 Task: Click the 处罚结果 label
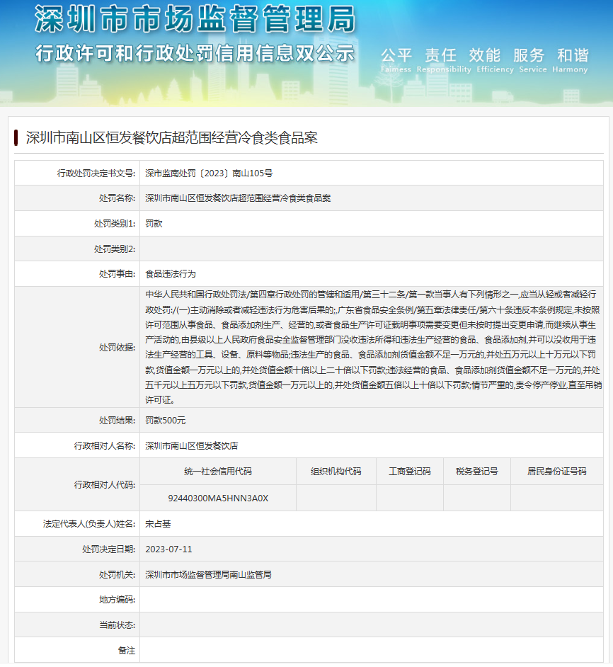pos(117,421)
